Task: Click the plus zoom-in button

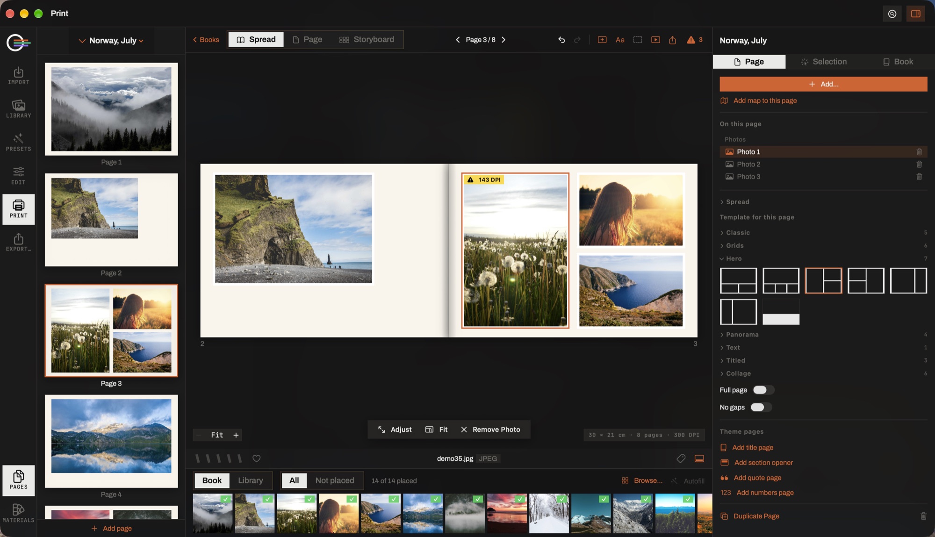Action: pyautogui.click(x=236, y=435)
